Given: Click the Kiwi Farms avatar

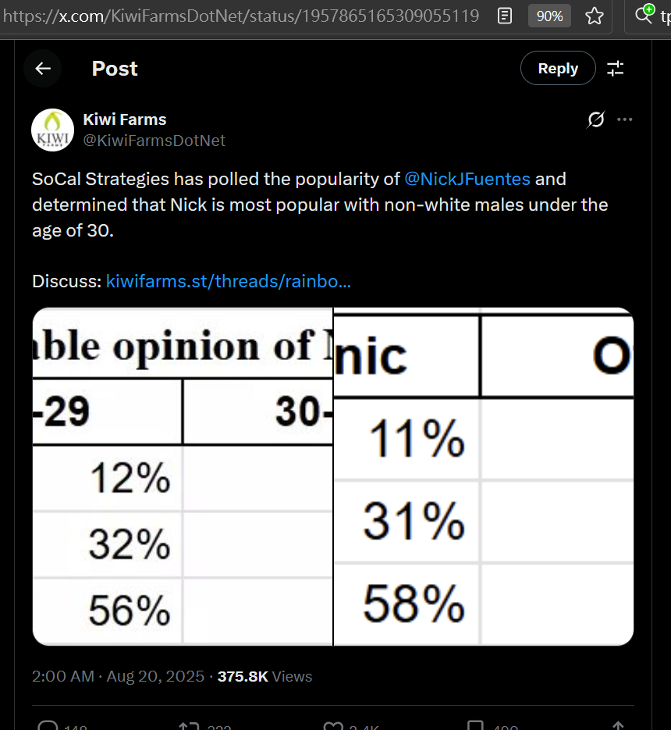Looking at the screenshot, I should 52,130.
